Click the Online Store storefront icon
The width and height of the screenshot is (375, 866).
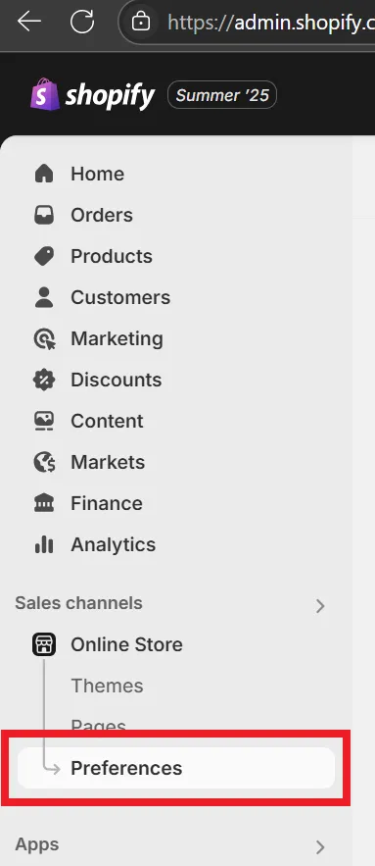(x=44, y=644)
